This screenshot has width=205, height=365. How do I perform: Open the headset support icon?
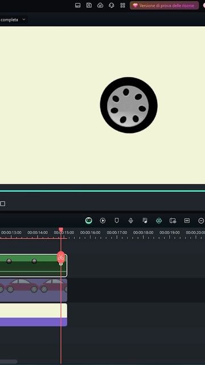pyautogui.click(x=112, y=5)
